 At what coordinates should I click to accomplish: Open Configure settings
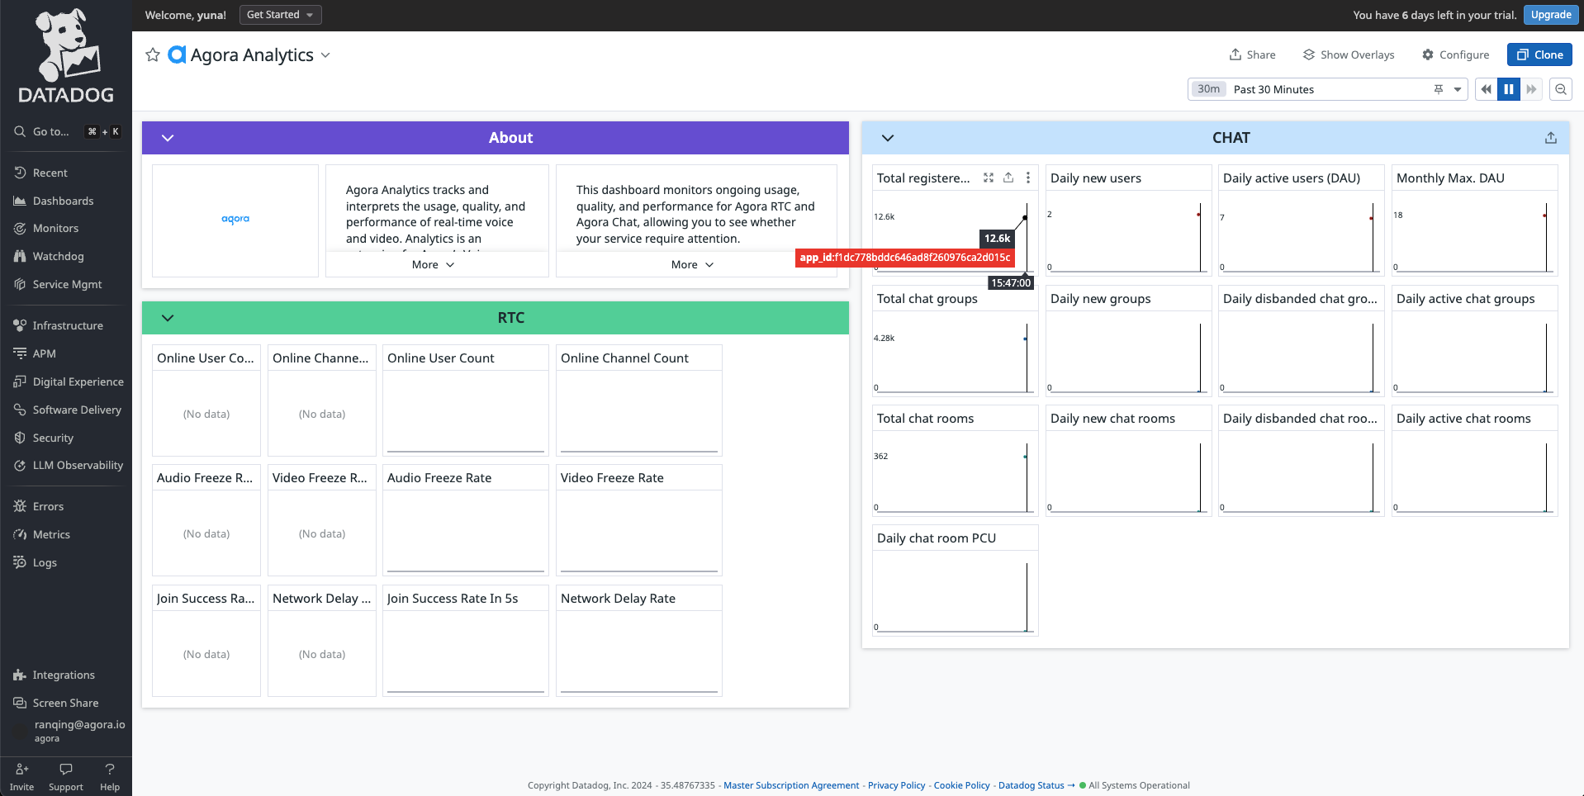(x=1455, y=54)
